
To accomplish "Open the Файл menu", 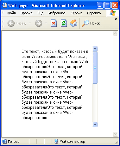I will click(x=11, y=13).
